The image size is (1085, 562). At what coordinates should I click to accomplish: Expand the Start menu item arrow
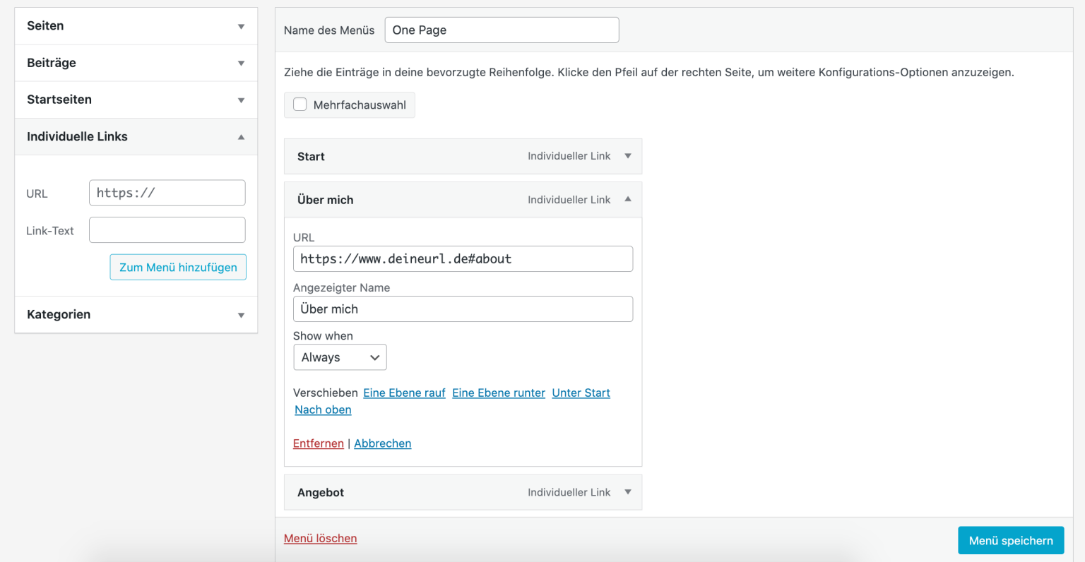click(x=627, y=156)
